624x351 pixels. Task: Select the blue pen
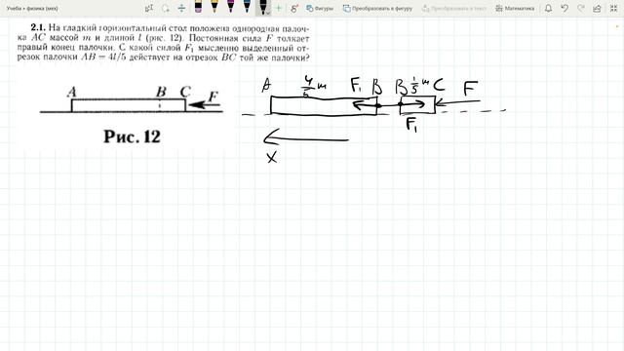point(247,7)
